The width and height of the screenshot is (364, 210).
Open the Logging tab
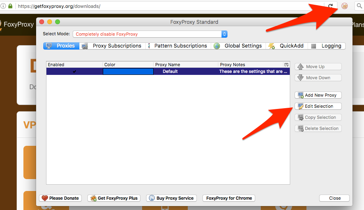327,46
